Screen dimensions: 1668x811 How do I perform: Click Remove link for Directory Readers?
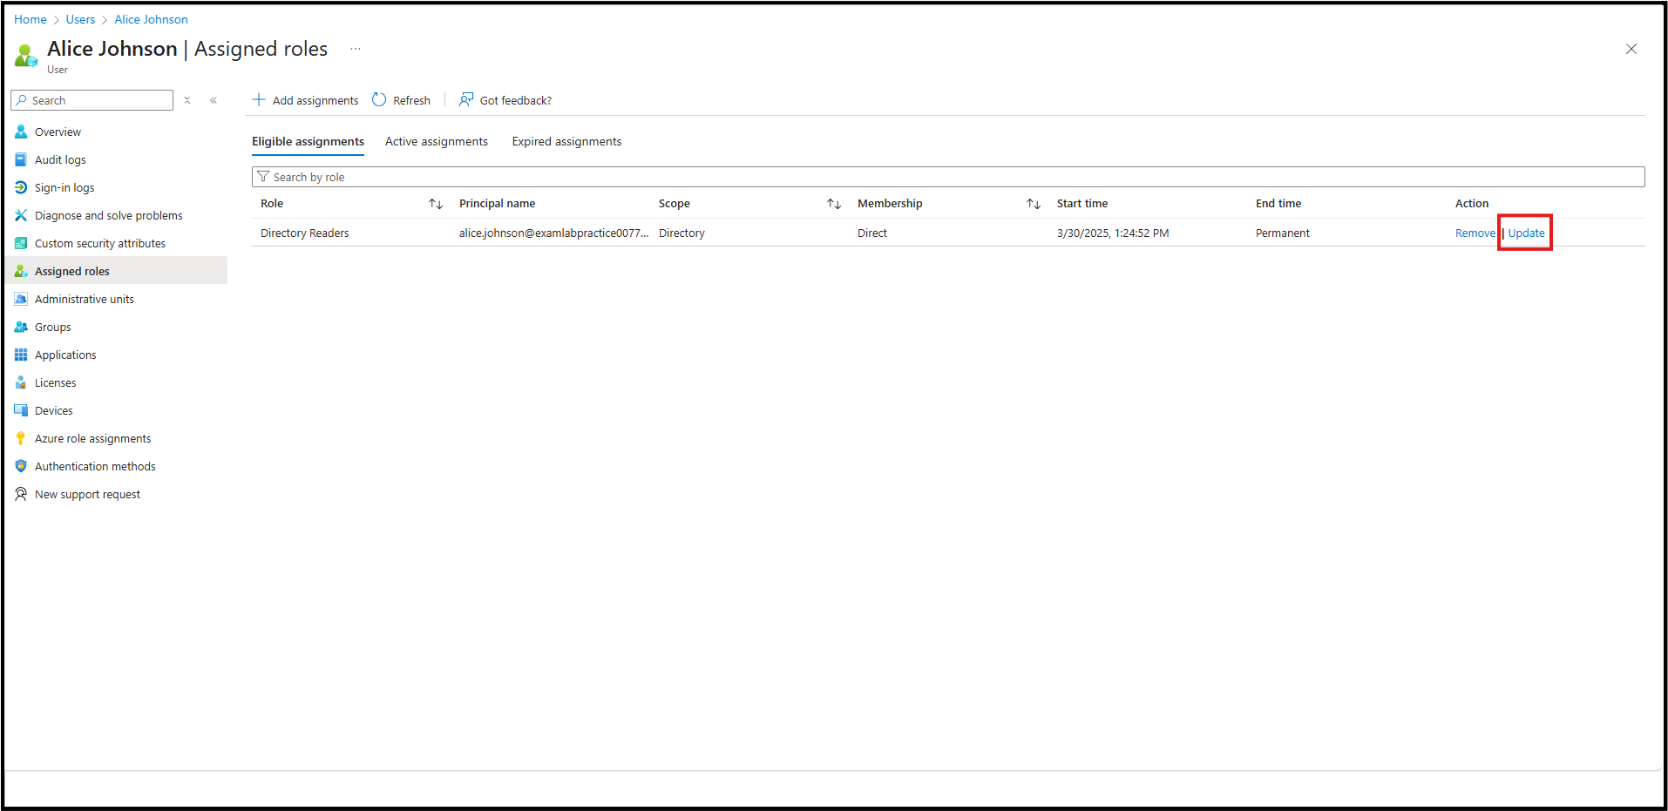pos(1475,233)
